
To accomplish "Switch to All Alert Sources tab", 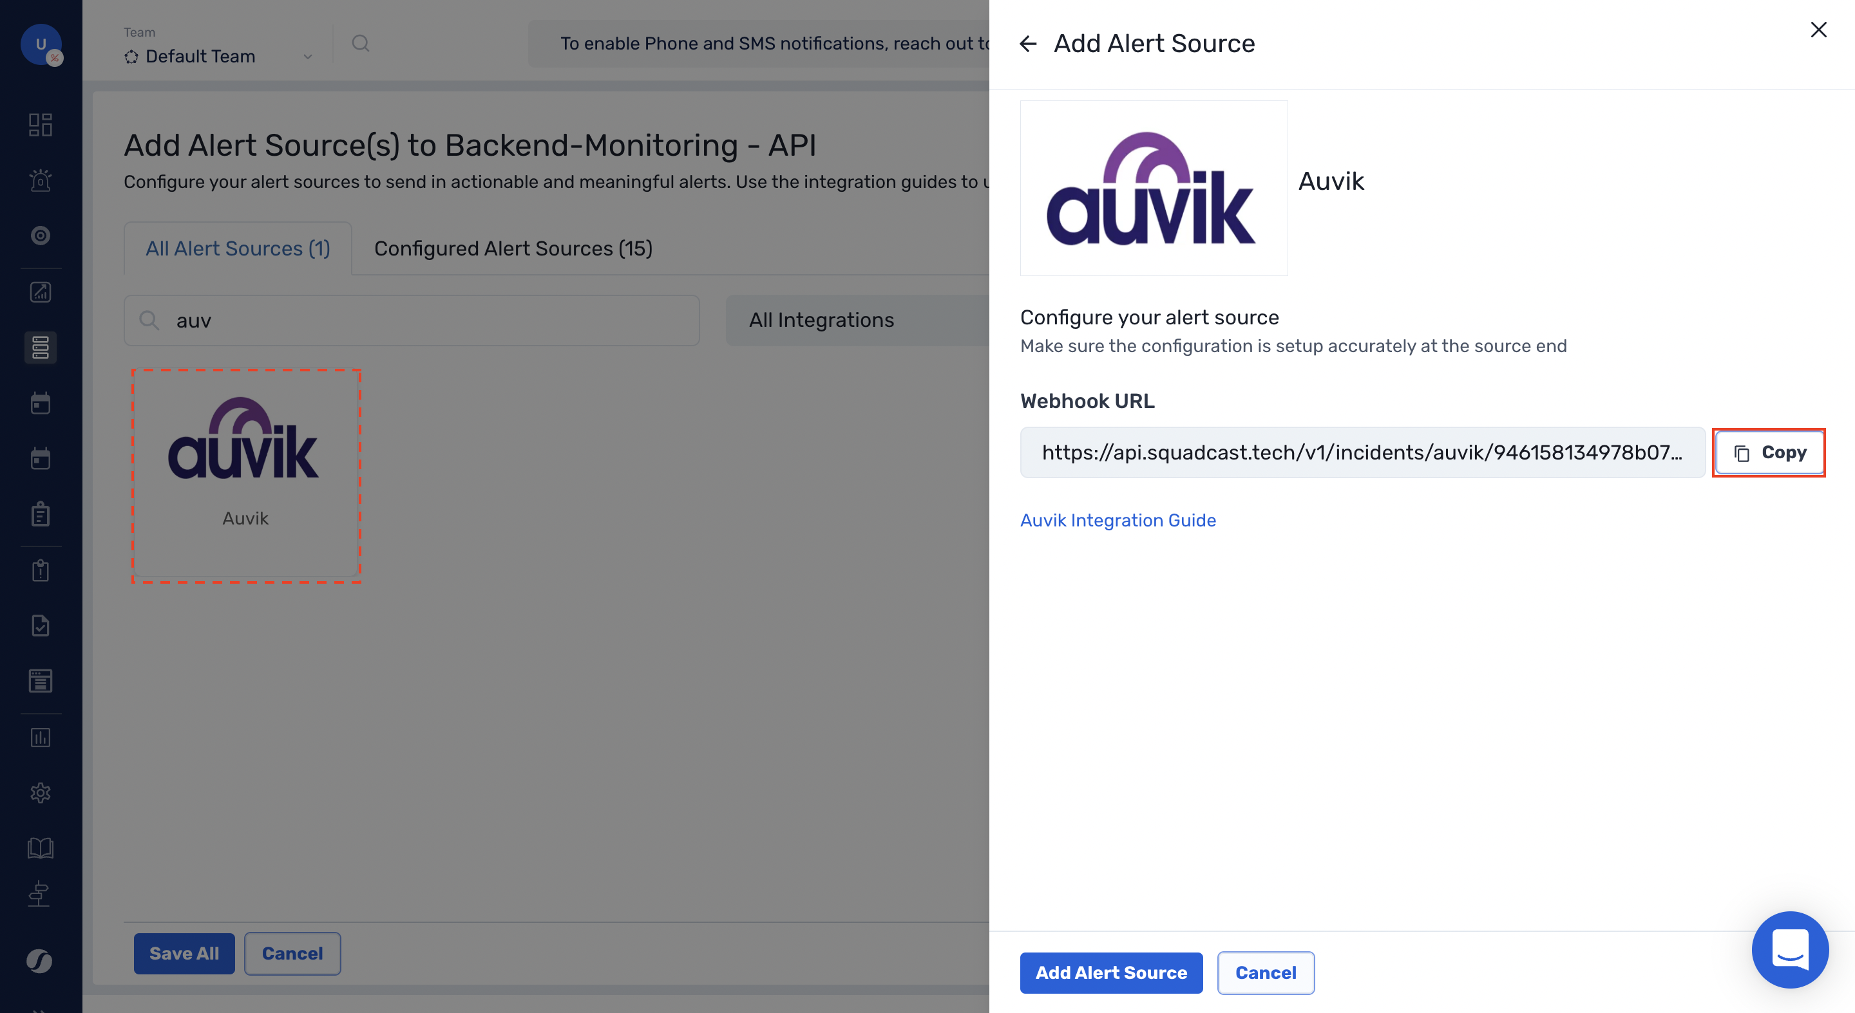I will point(238,248).
